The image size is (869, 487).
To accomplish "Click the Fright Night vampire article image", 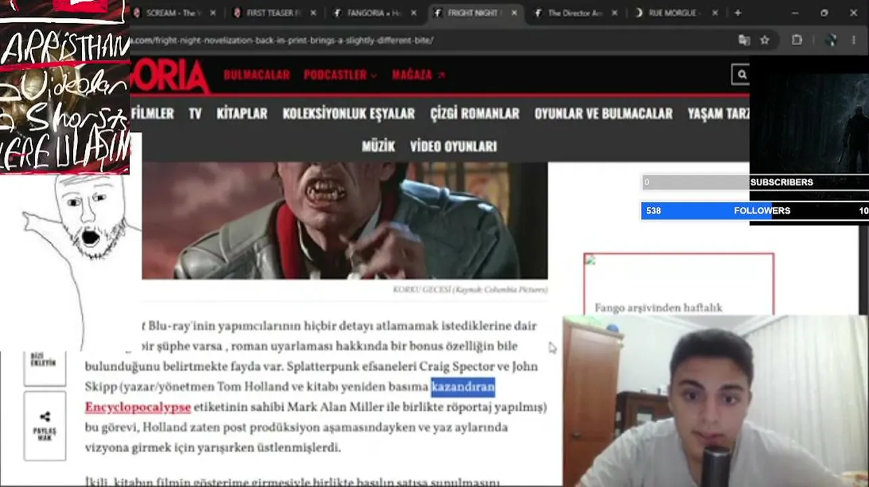I will 344,221.
